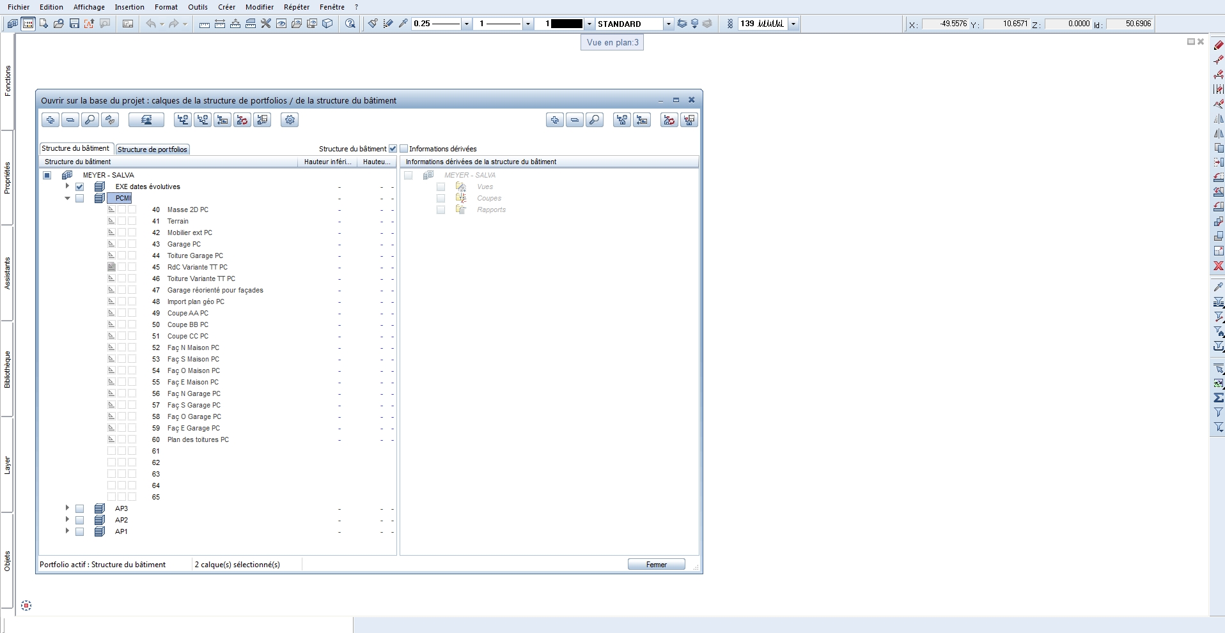
Task: Click the red X delete icon in right toolbar
Action: tap(1219, 266)
